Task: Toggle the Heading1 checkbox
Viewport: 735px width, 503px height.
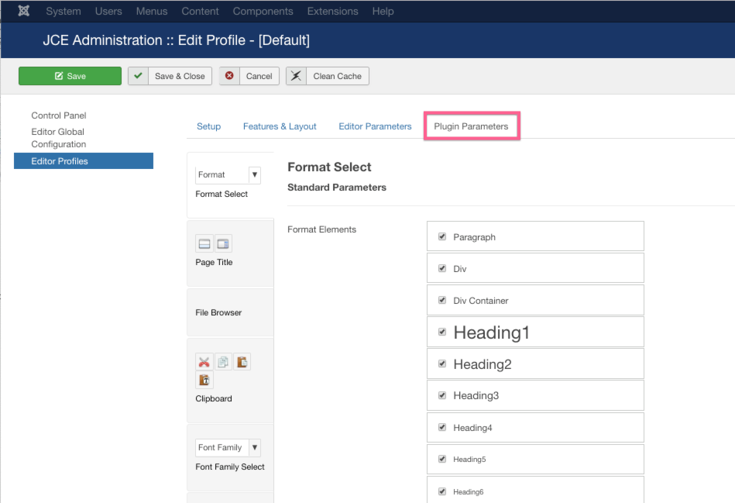Action: [442, 332]
